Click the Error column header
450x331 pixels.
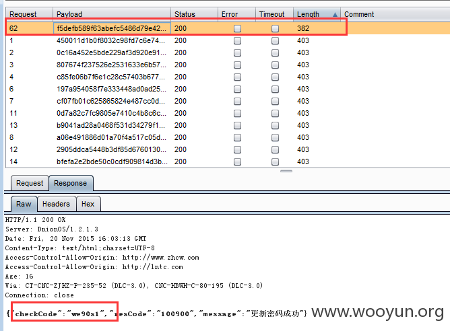(236, 14)
